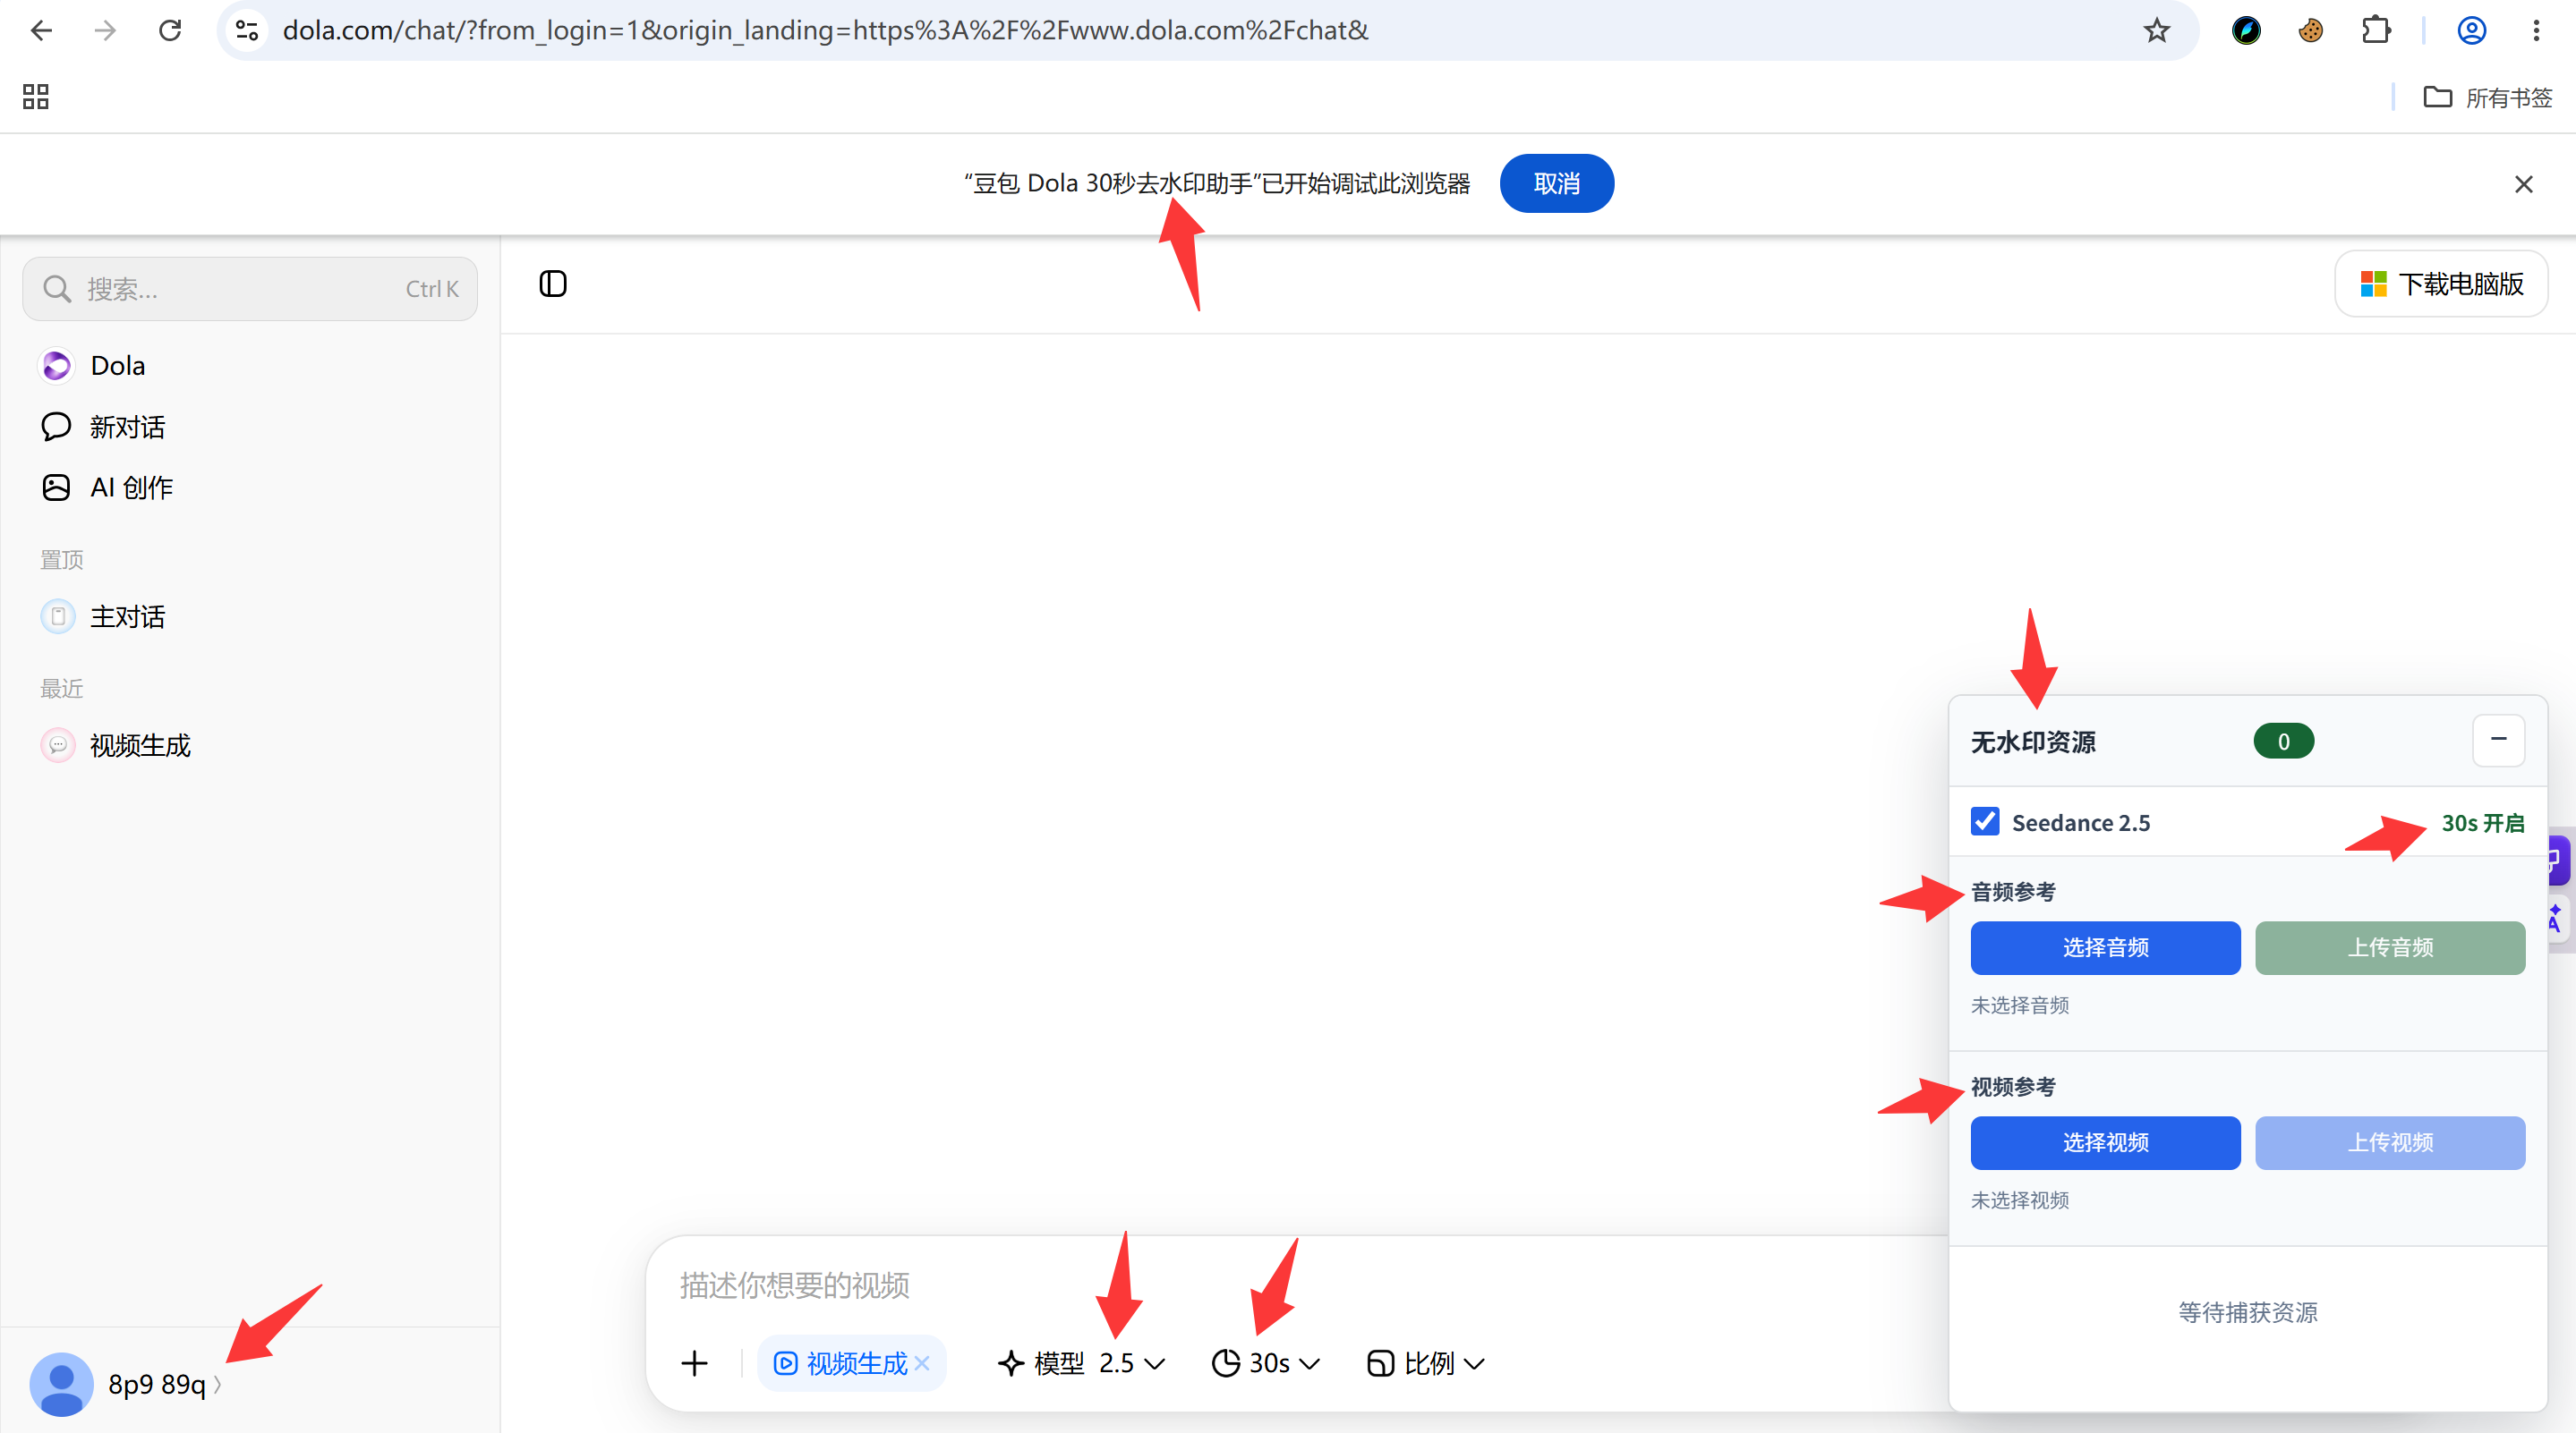
Task: Click 选择视频 to choose video
Action: coord(2105,1142)
